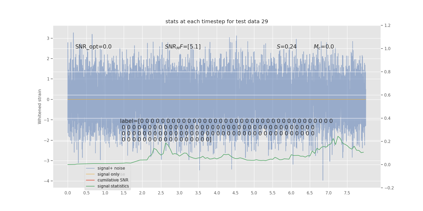Select the 'signal statistics' legend label
The image size is (423, 211).
(x=113, y=186)
